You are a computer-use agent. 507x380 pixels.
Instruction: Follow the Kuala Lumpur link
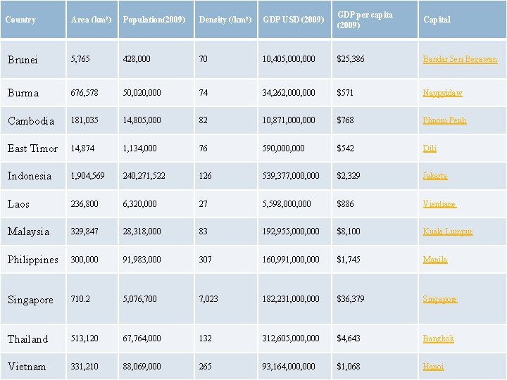click(x=447, y=232)
